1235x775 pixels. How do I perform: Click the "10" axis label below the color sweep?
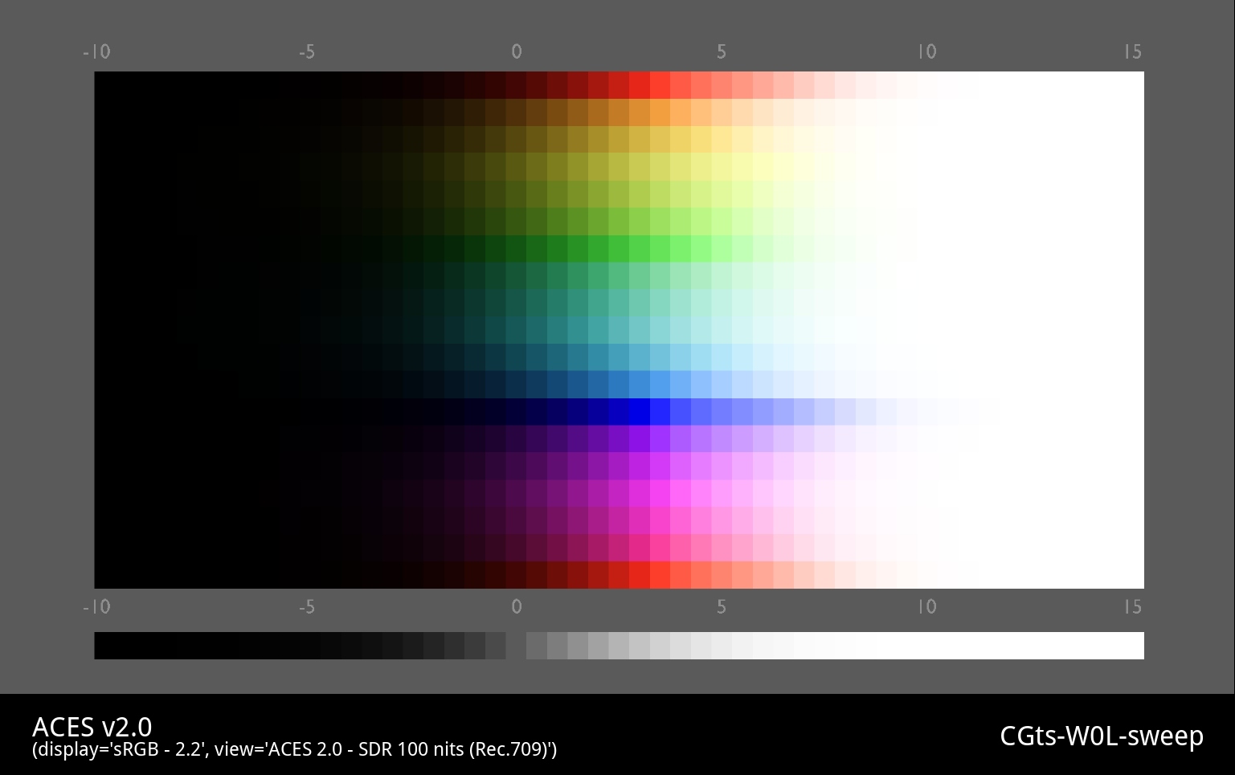point(927,606)
